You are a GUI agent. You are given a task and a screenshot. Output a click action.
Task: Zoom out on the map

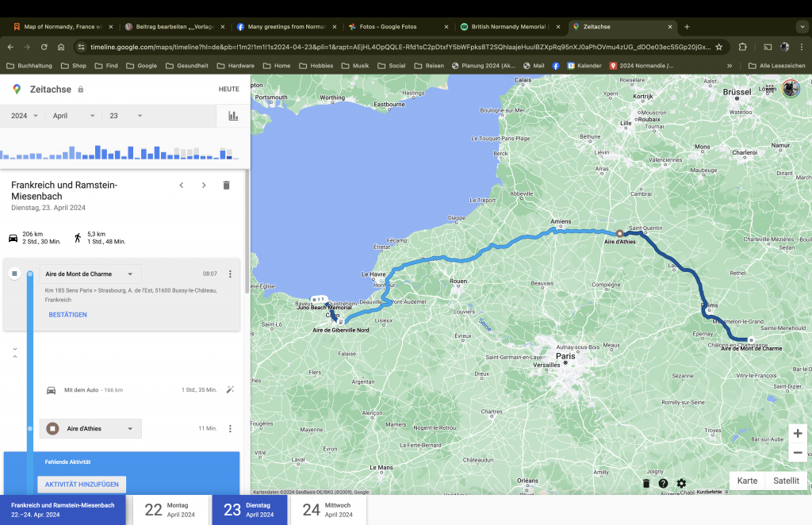(x=798, y=453)
